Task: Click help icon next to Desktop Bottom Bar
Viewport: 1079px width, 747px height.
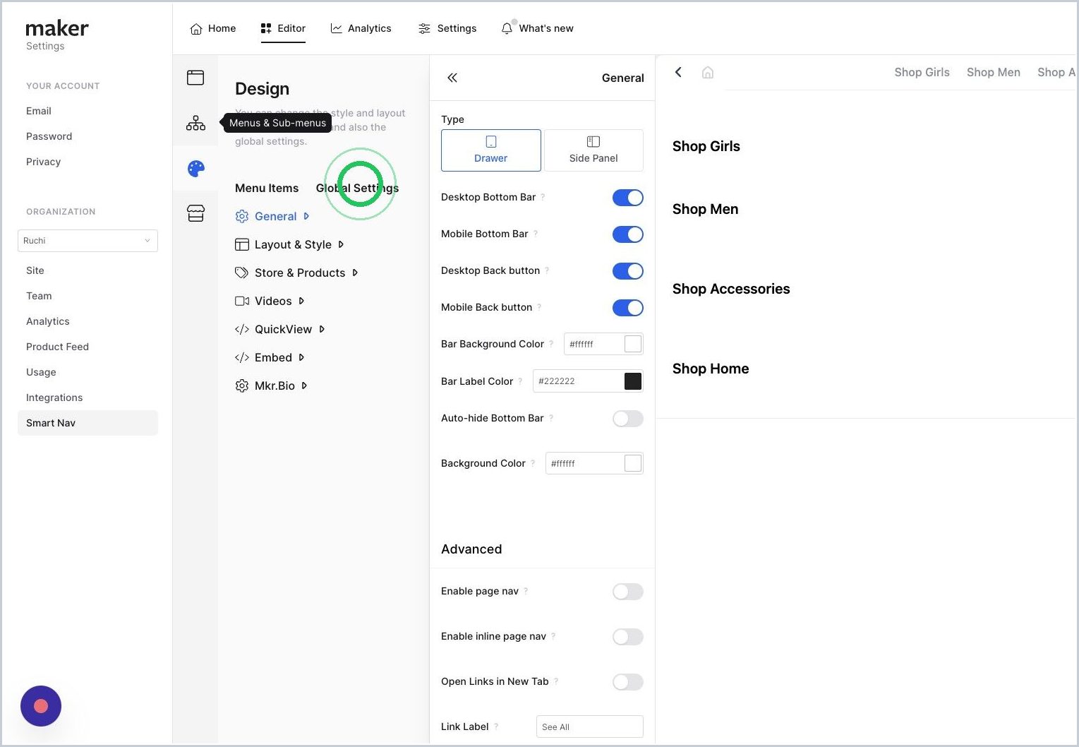Action: [543, 197]
